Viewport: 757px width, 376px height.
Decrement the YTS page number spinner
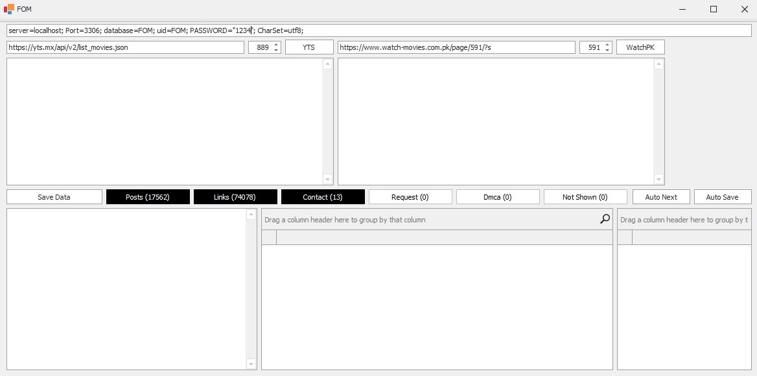point(276,50)
